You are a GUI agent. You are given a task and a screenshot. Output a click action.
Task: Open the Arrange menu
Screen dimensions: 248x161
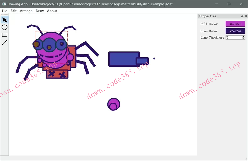(x=26, y=11)
